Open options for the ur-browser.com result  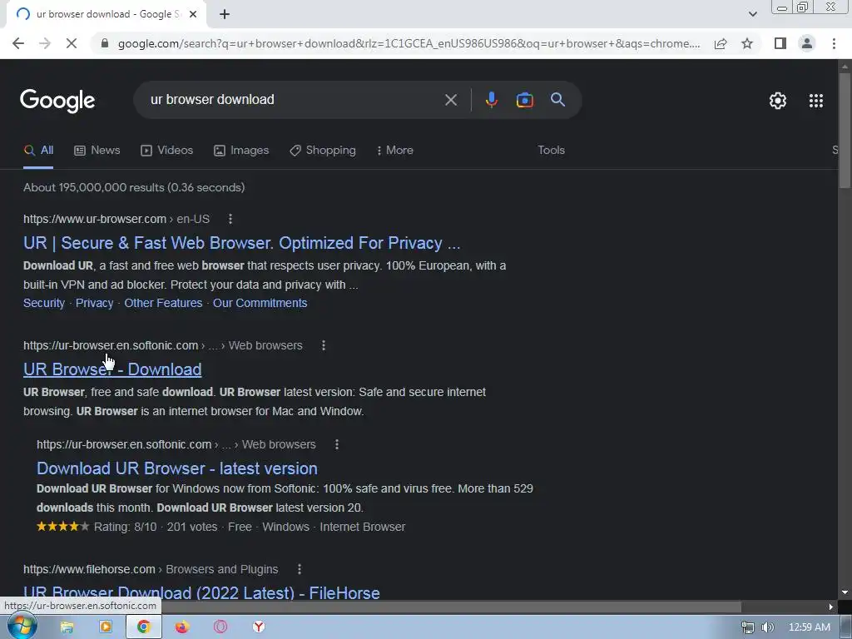point(230,219)
